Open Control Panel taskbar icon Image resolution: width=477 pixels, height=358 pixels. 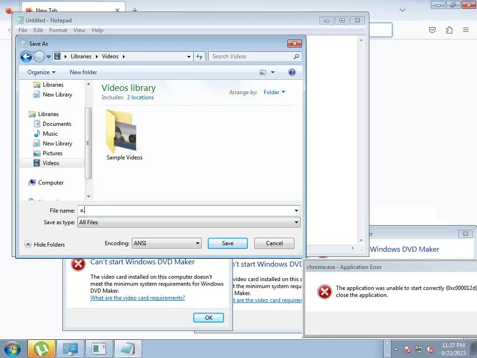(x=70, y=349)
